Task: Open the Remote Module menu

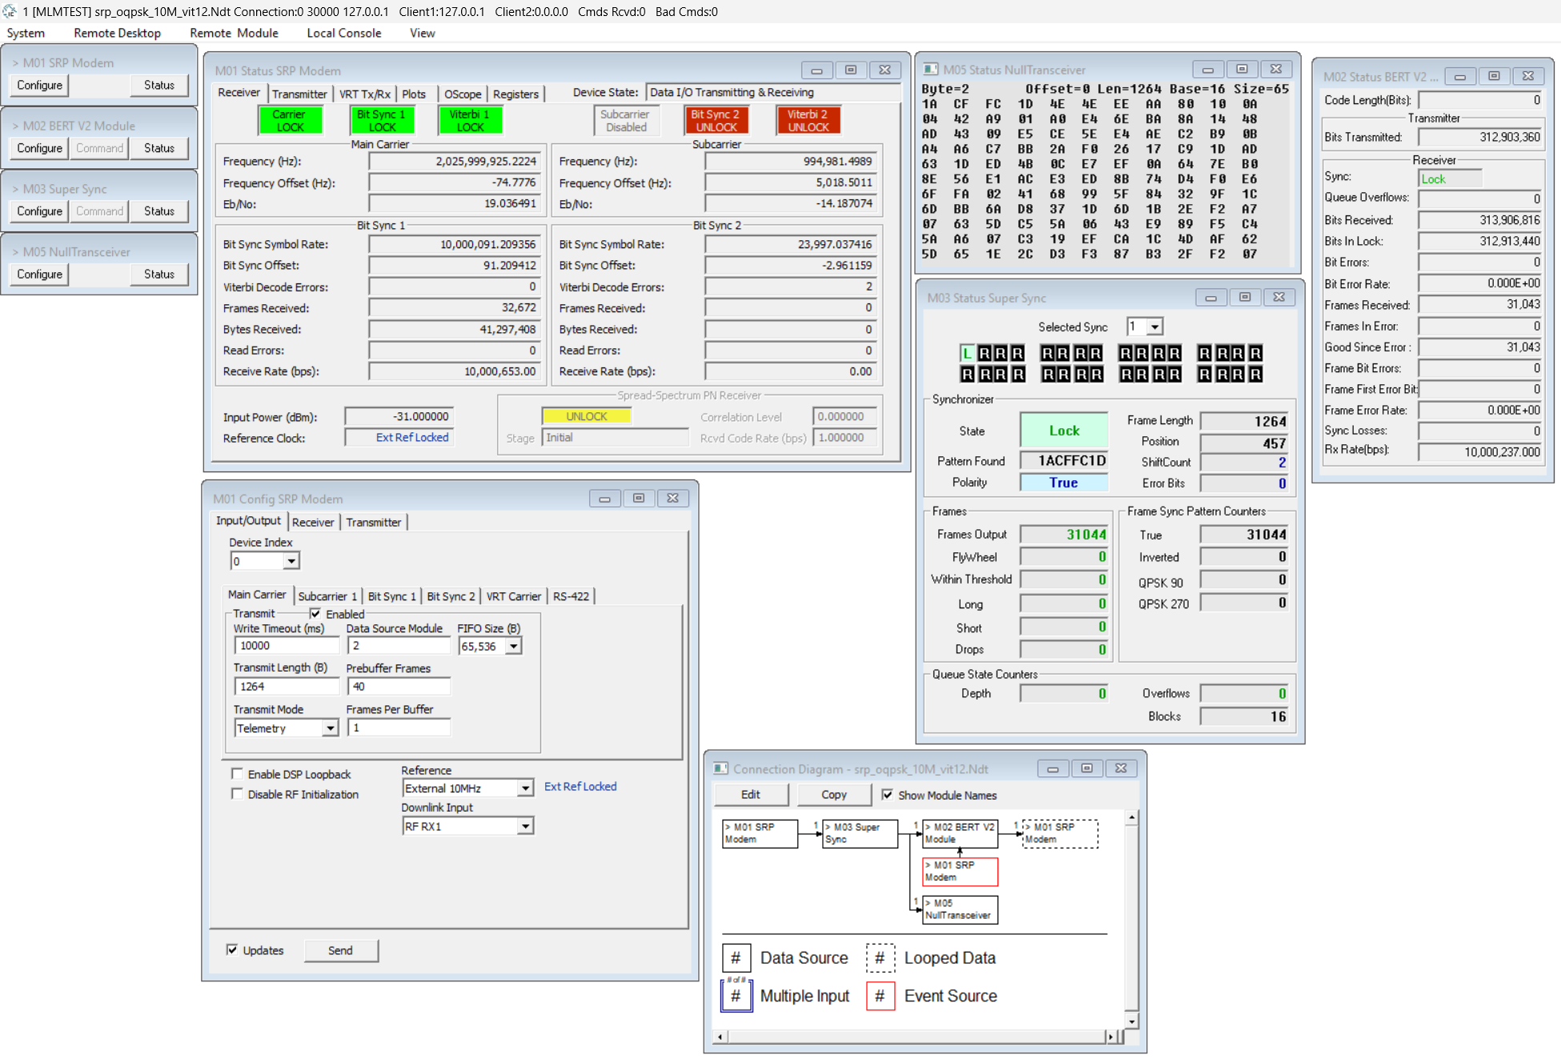Action: (234, 33)
